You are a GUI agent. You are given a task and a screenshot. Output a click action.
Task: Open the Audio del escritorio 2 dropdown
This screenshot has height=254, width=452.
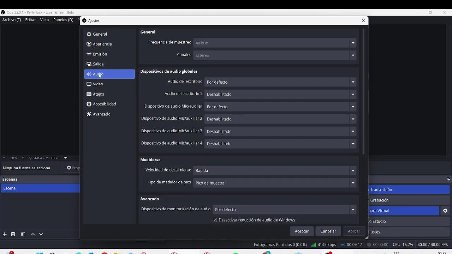280,94
